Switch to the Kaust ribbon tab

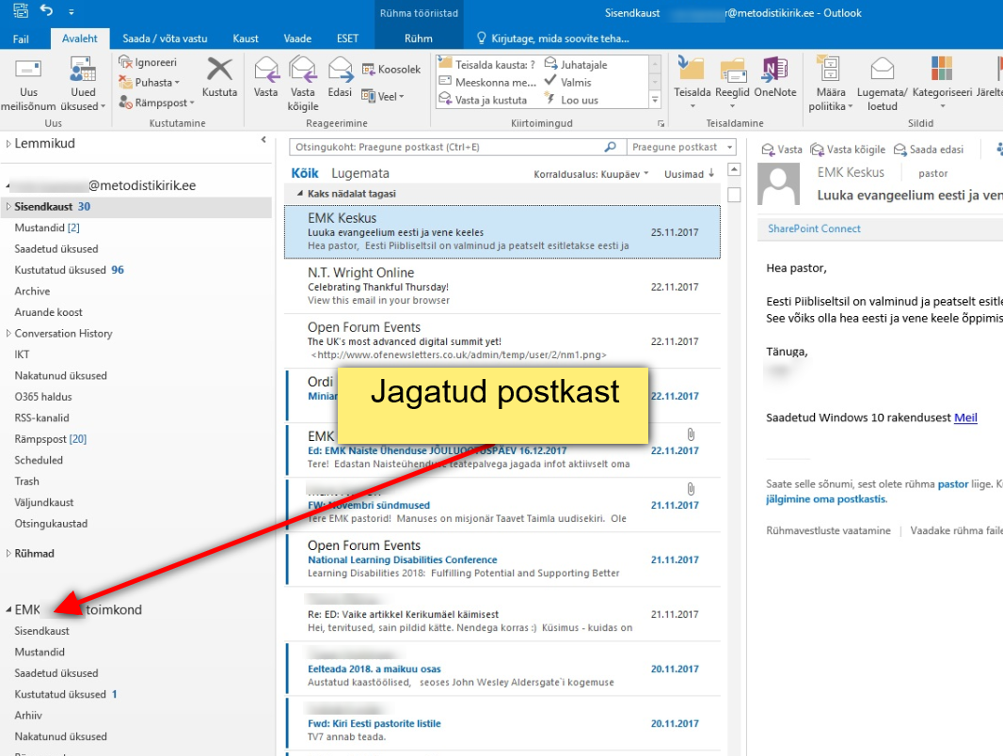pos(246,39)
